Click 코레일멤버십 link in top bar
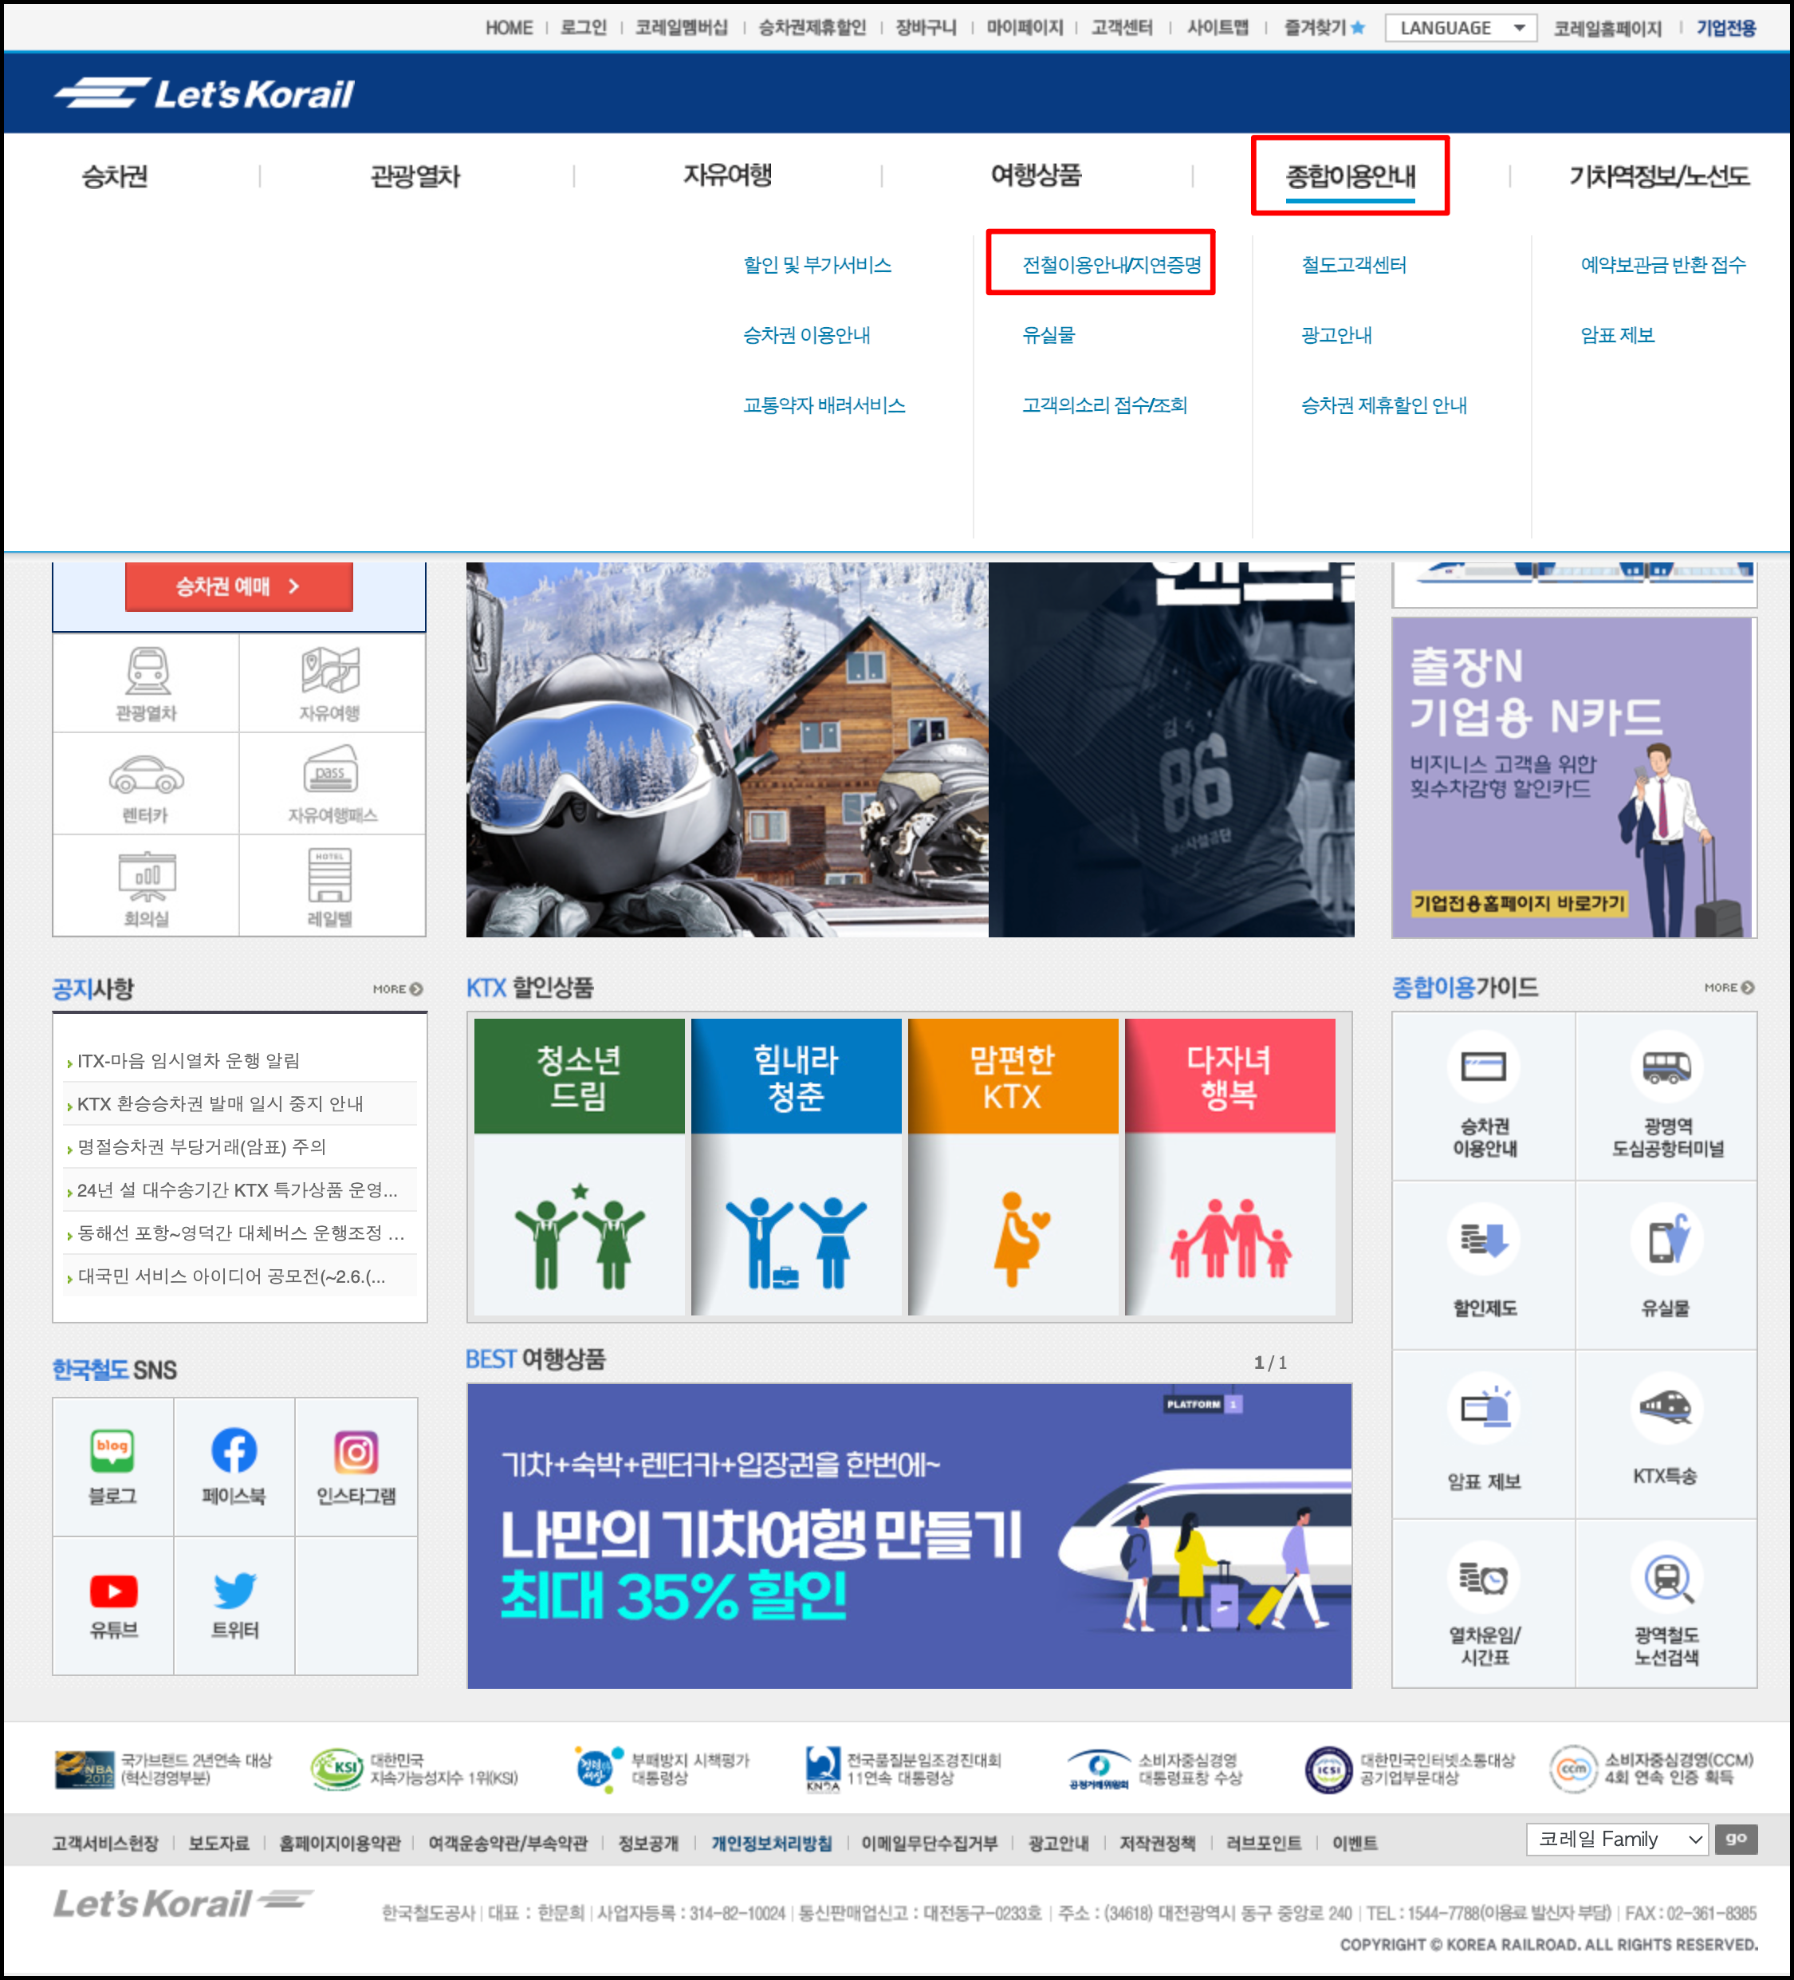This screenshot has height=1980, width=1794. tap(681, 27)
